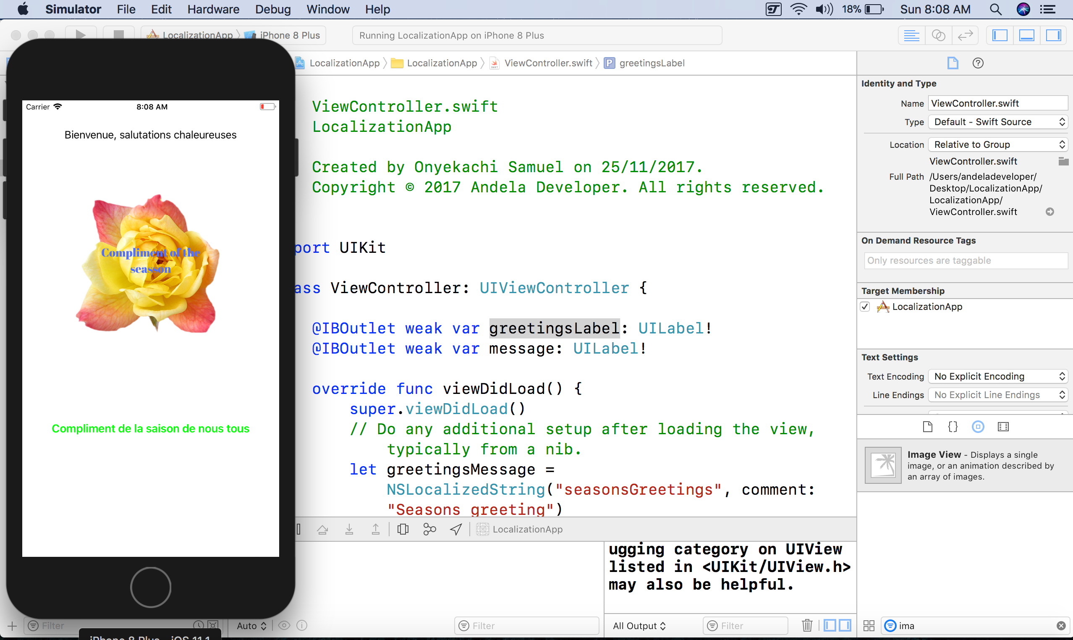Select the Object library icon
Screen dimensions: 1073x640
tap(978, 427)
